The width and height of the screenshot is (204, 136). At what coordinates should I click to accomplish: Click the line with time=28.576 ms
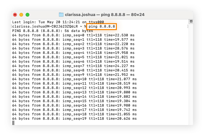pos(73,49)
